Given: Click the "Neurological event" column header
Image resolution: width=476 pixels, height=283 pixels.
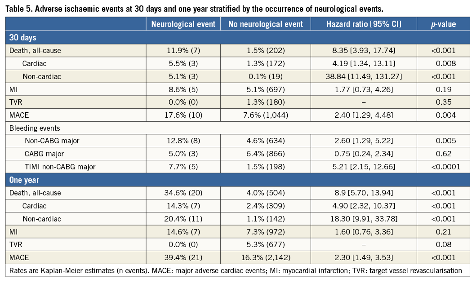Looking at the screenshot, I should point(183,24).
